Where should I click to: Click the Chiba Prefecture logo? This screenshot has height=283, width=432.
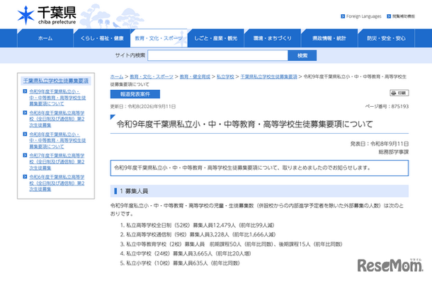pyautogui.click(x=47, y=15)
